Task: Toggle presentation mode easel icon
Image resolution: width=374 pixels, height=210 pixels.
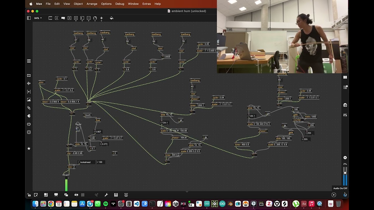Action: point(56,195)
